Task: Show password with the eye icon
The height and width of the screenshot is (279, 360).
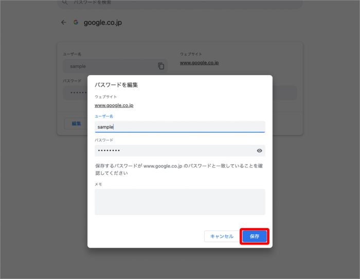Action: [259, 151]
